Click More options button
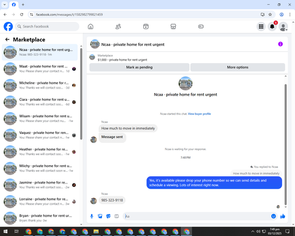The image size is (295, 236). [x=238, y=67]
